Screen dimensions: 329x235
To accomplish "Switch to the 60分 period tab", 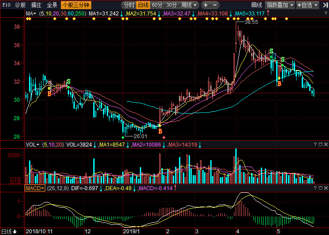I will pyautogui.click(x=157, y=5).
